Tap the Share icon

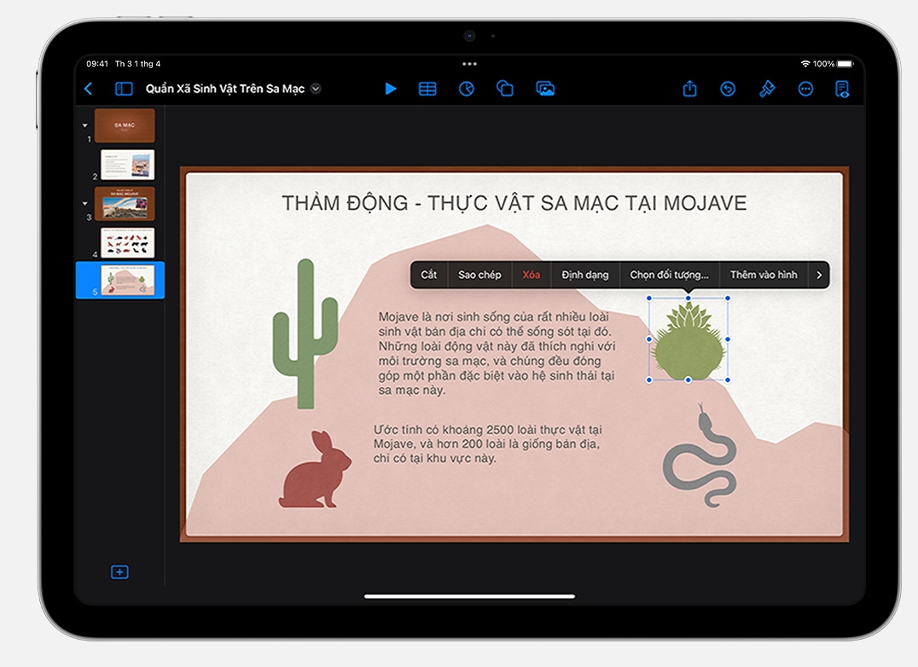pos(690,89)
